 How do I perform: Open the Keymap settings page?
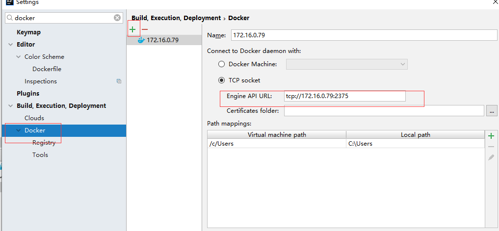pyautogui.click(x=28, y=32)
